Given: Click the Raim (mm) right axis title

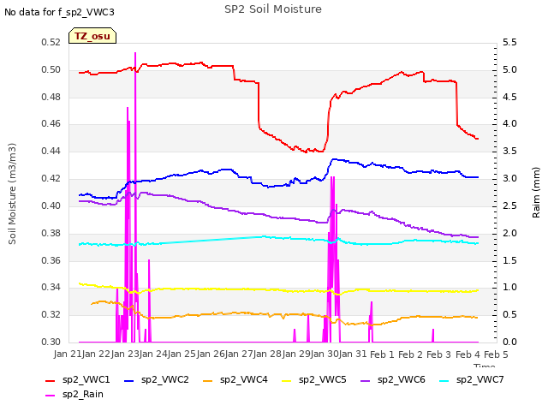Looking at the screenshot, I should coord(536,193).
